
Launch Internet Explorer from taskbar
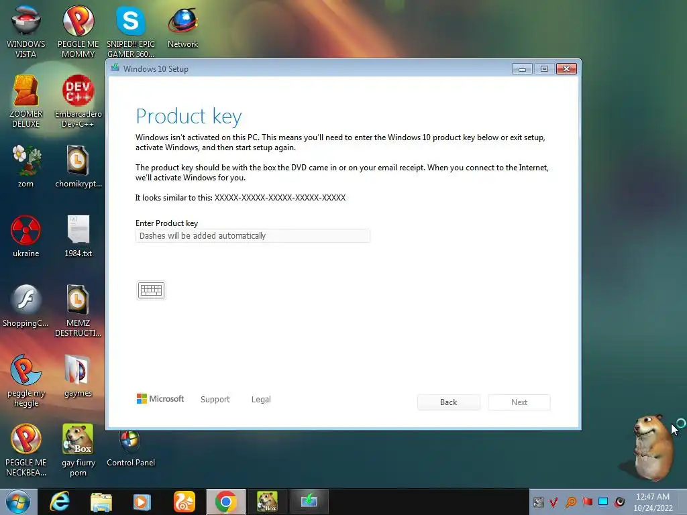tap(60, 502)
